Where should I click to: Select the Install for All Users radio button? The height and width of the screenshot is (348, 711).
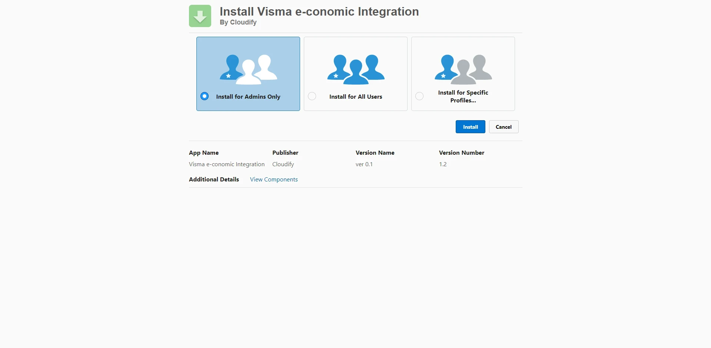[x=312, y=96]
